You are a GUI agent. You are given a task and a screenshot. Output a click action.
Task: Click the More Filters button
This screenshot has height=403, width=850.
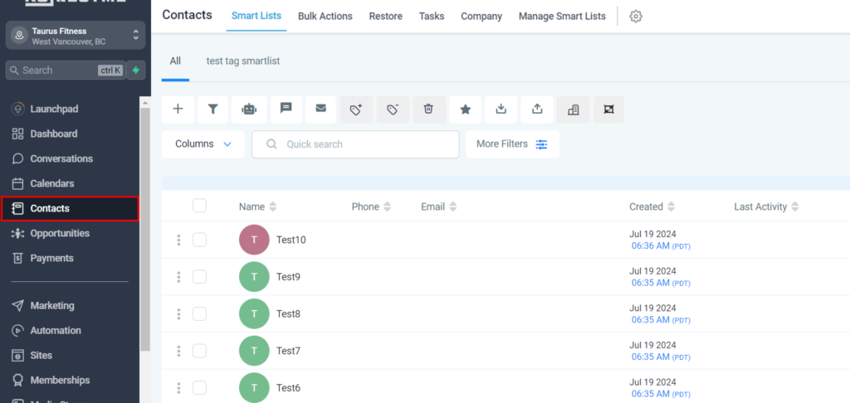pos(511,144)
